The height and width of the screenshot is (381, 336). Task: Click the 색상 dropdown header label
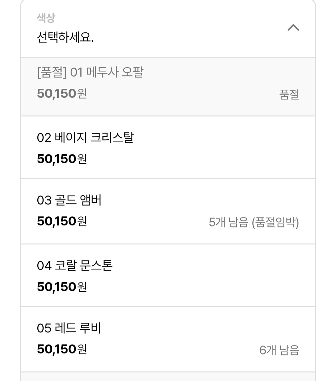coord(46,18)
